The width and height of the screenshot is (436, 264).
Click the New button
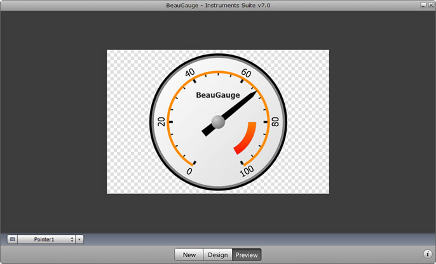[189, 254]
